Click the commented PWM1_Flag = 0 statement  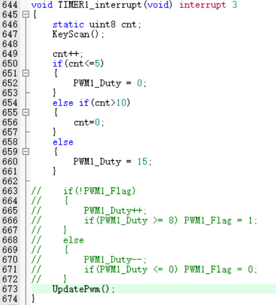tap(221, 270)
